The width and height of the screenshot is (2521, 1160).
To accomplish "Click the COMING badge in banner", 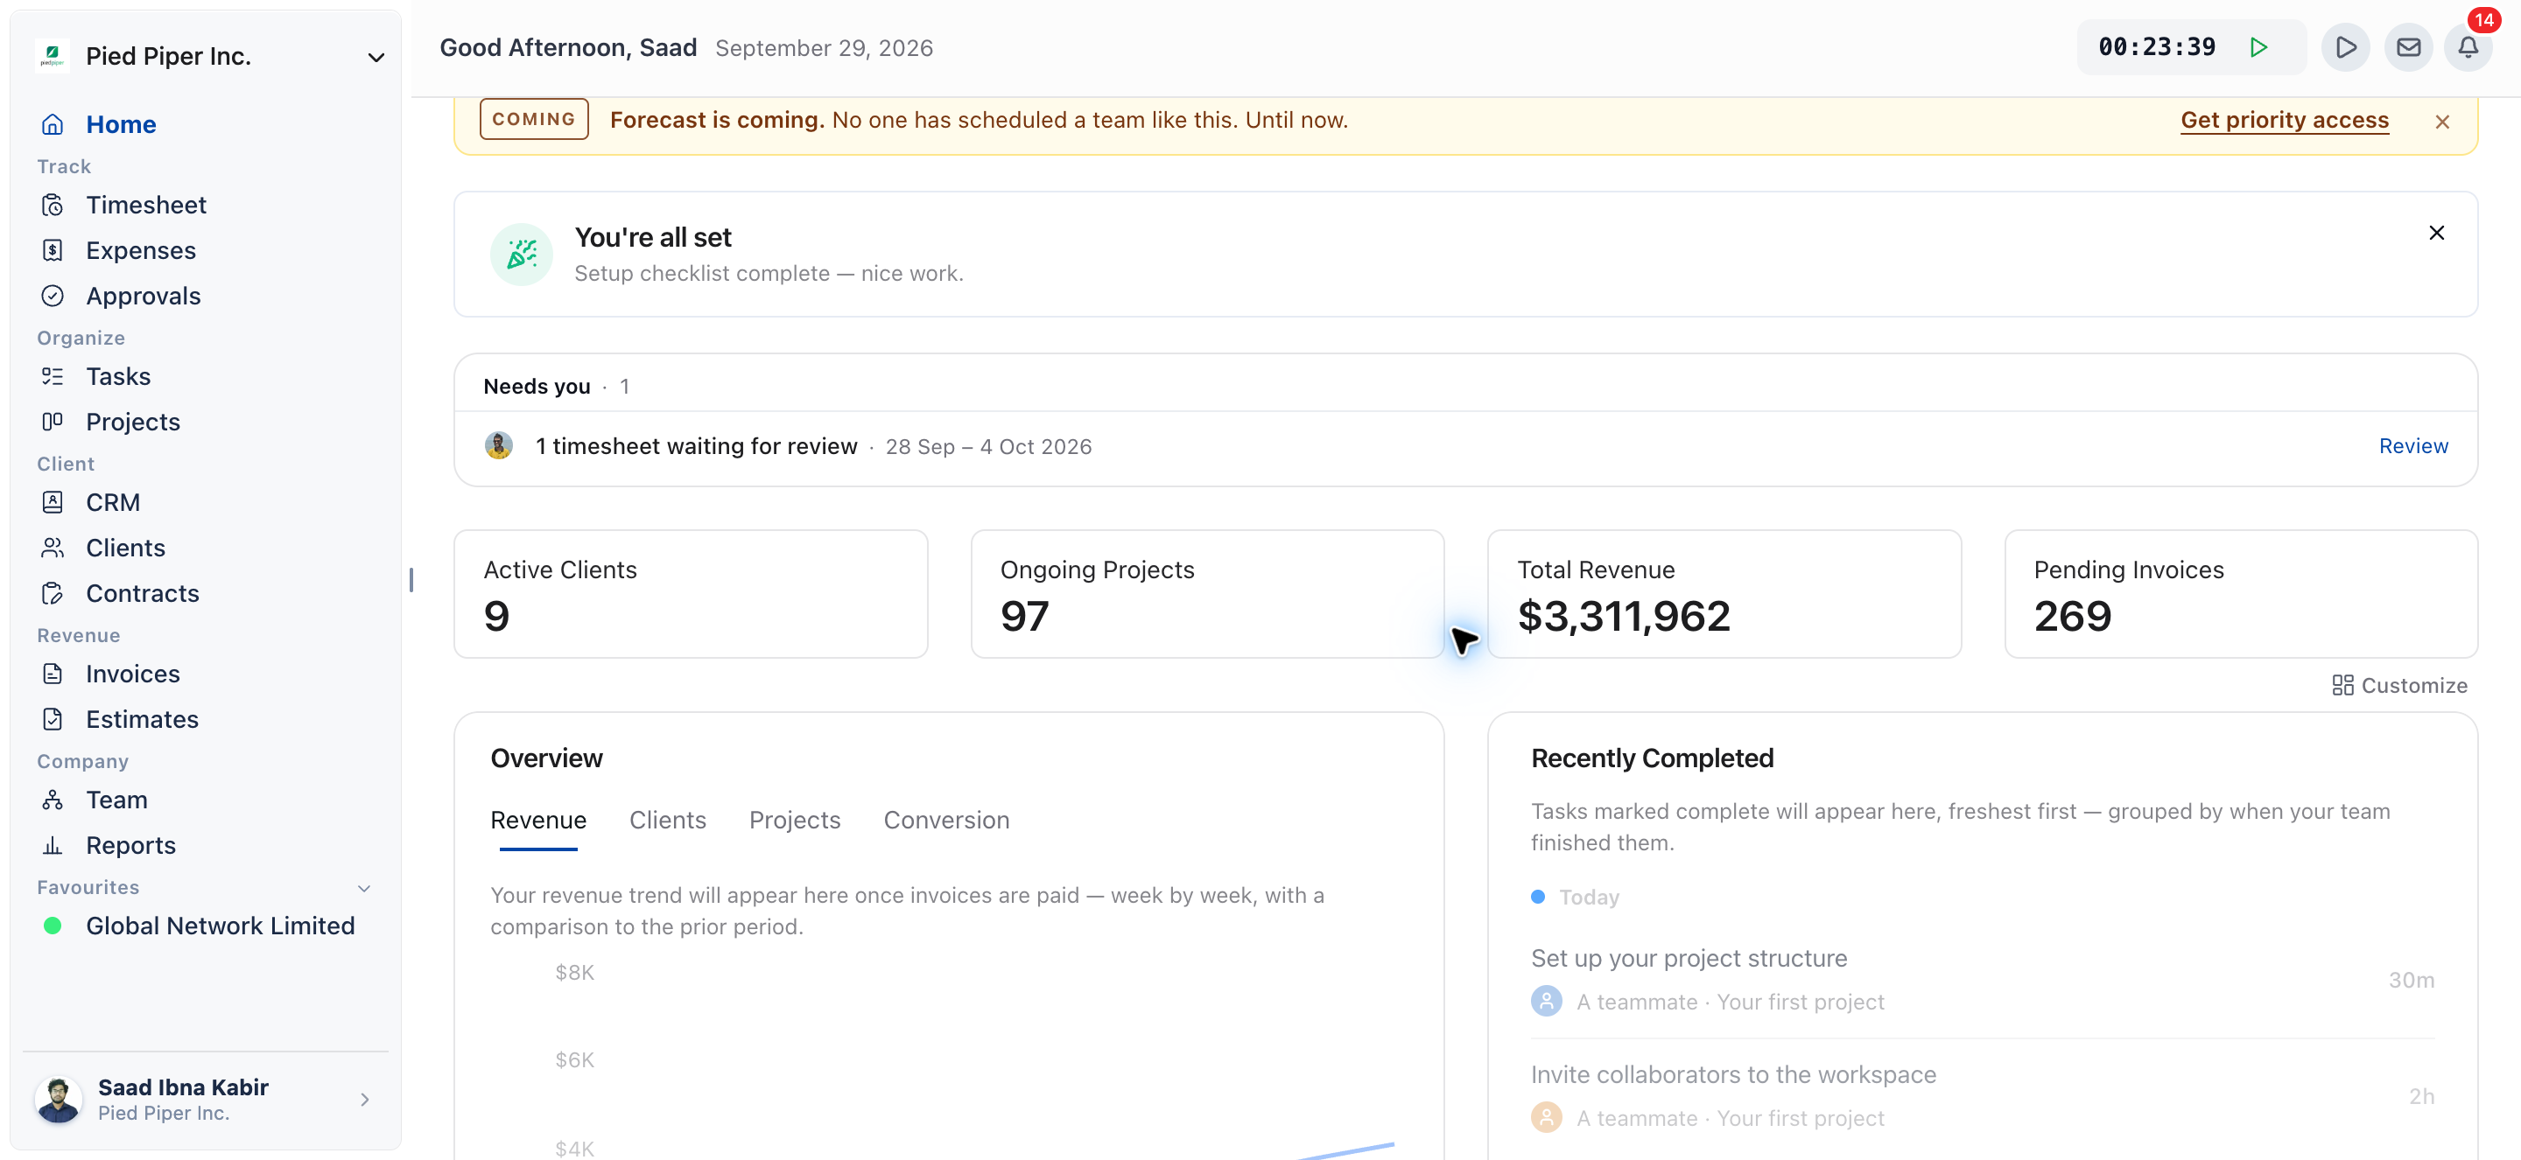I will (533, 119).
